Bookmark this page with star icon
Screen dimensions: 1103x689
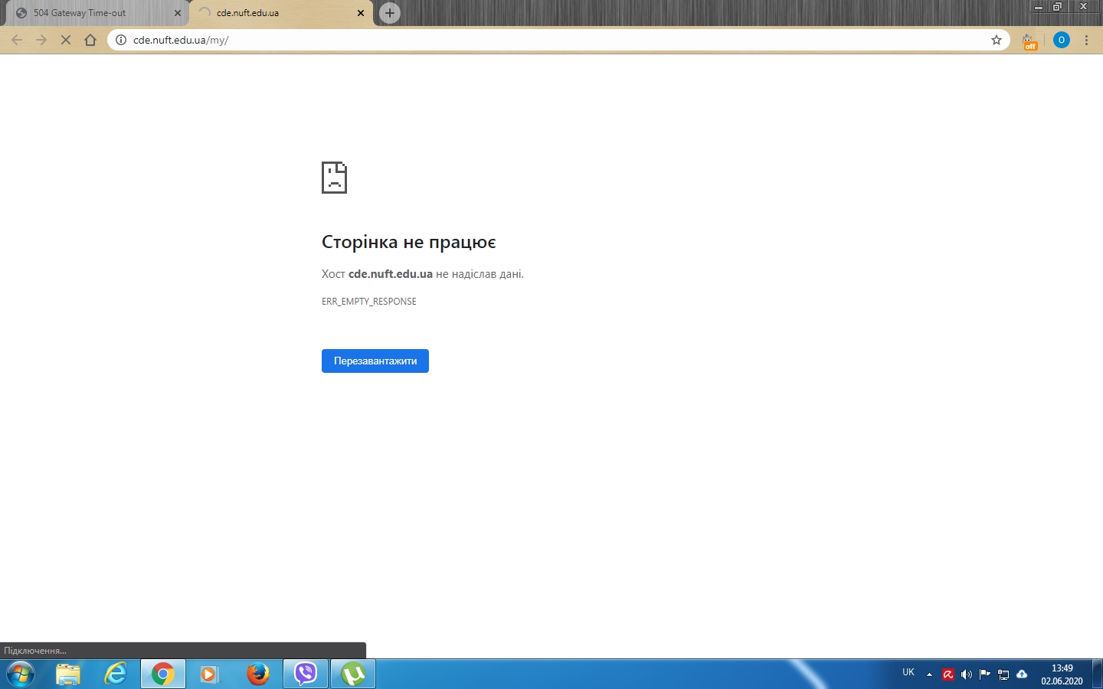coord(997,40)
